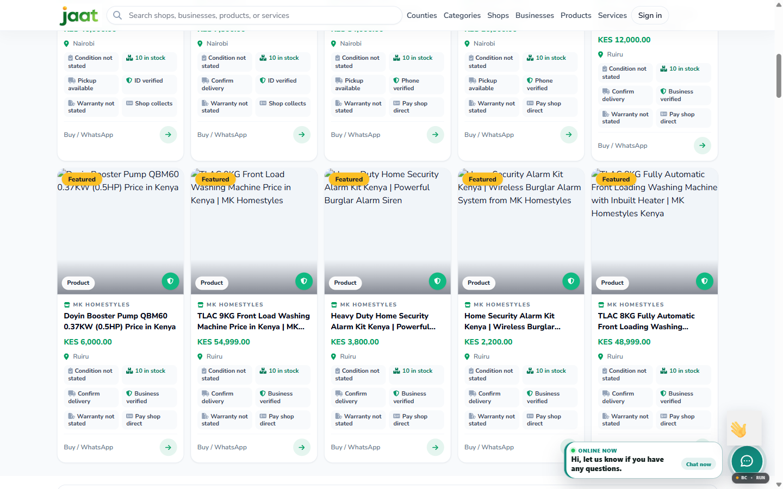Screen dimensions: 783x489
Task: Click verified shield badge on TLAC 8KG image
Action: pyautogui.click(x=705, y=281)
